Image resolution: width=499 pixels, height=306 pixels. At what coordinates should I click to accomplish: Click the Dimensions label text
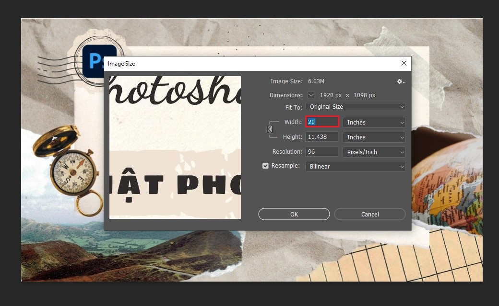tap(286, 95)
